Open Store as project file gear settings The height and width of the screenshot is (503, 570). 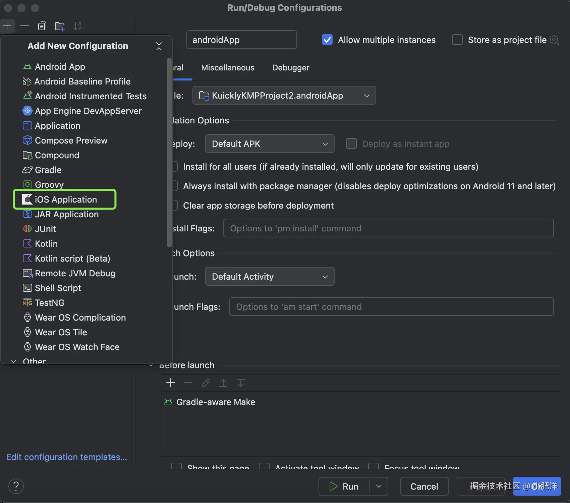point(554,40)
